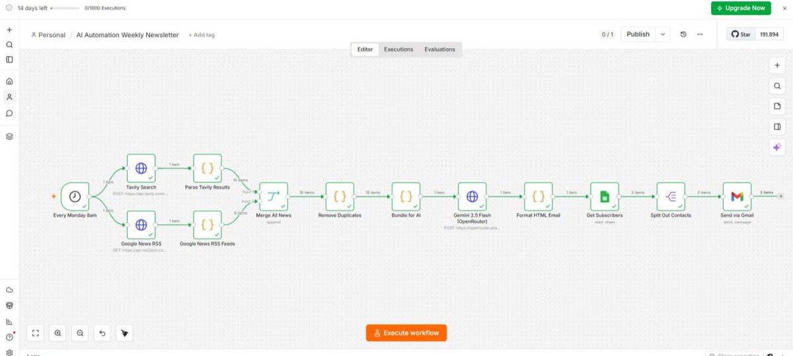Click the Publish button
The width and height of the screenshot is (793, 356).
pyautogui.click(x=638, y=34)
